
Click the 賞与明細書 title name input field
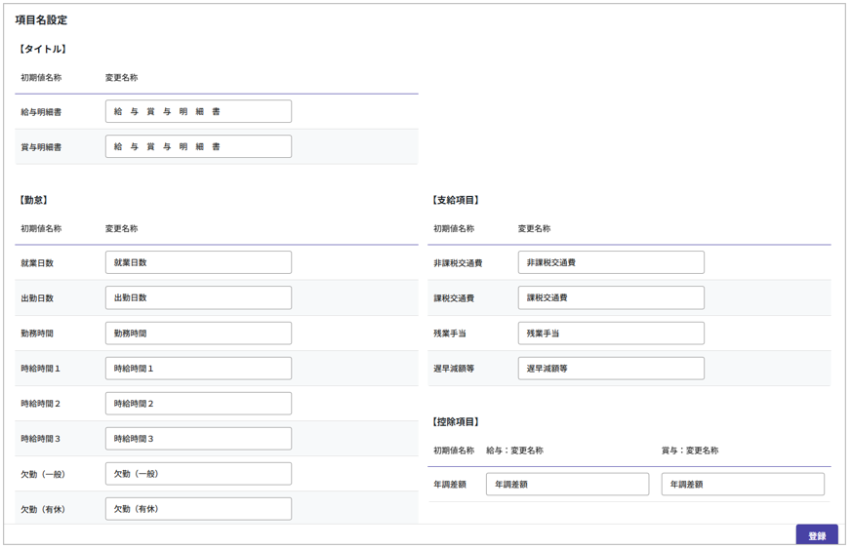(x=198, y=146)
